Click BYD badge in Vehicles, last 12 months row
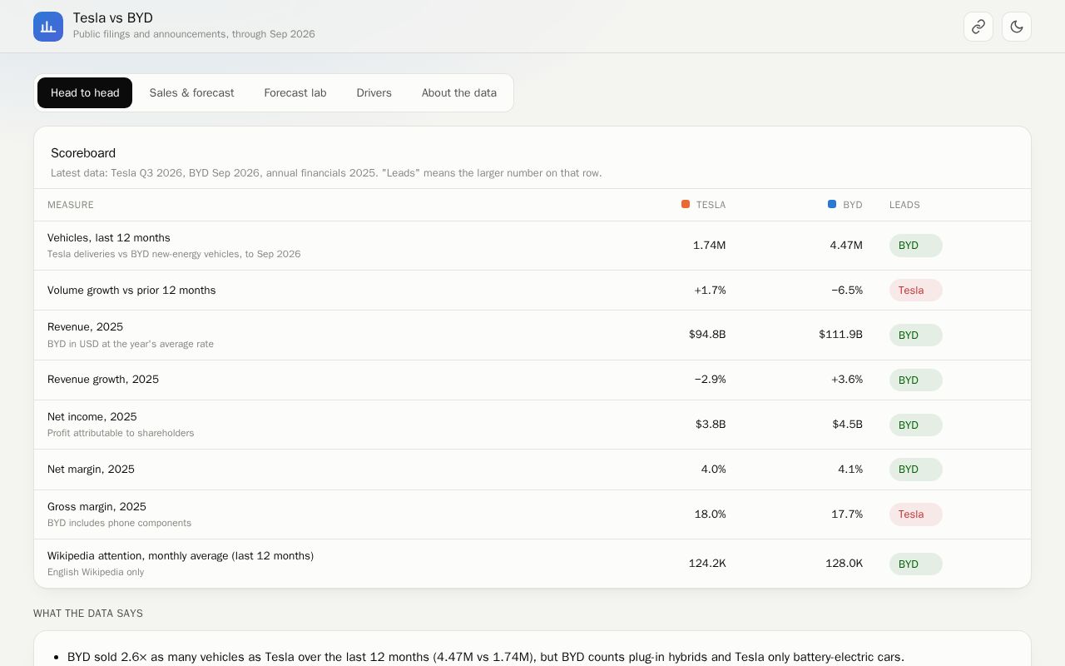This screenshot has height=666, width=1065. [x=915, y=246]
